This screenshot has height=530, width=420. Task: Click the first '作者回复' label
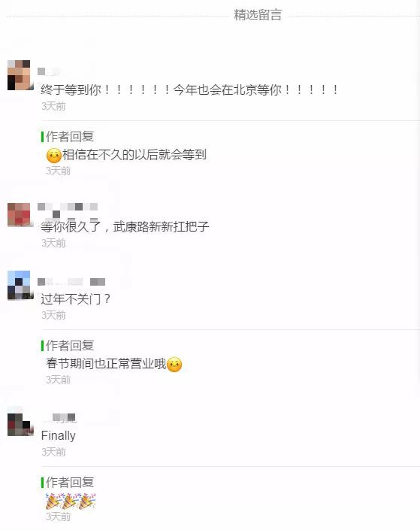(70, 137)
